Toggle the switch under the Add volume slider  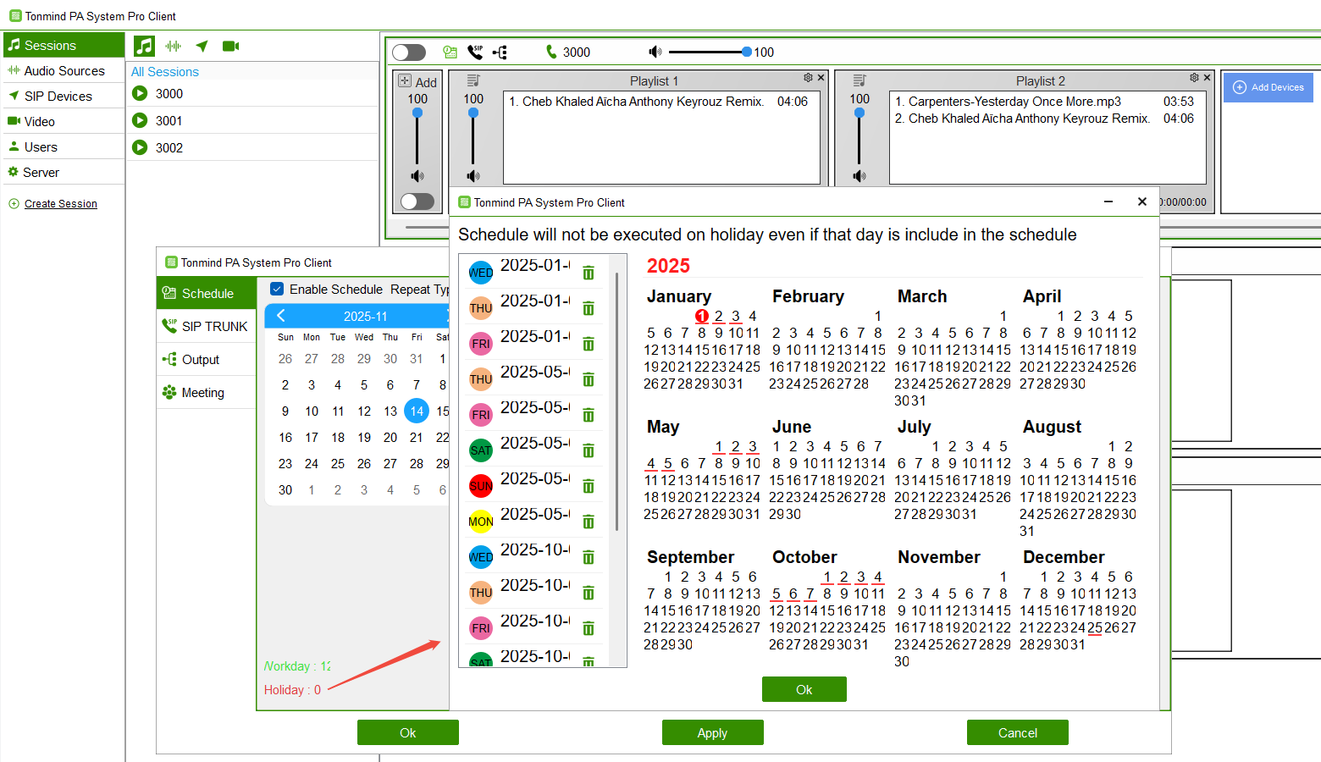coord(417,202)
